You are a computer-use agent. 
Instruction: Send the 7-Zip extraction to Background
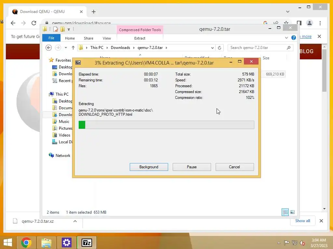[x=149, y=167]
